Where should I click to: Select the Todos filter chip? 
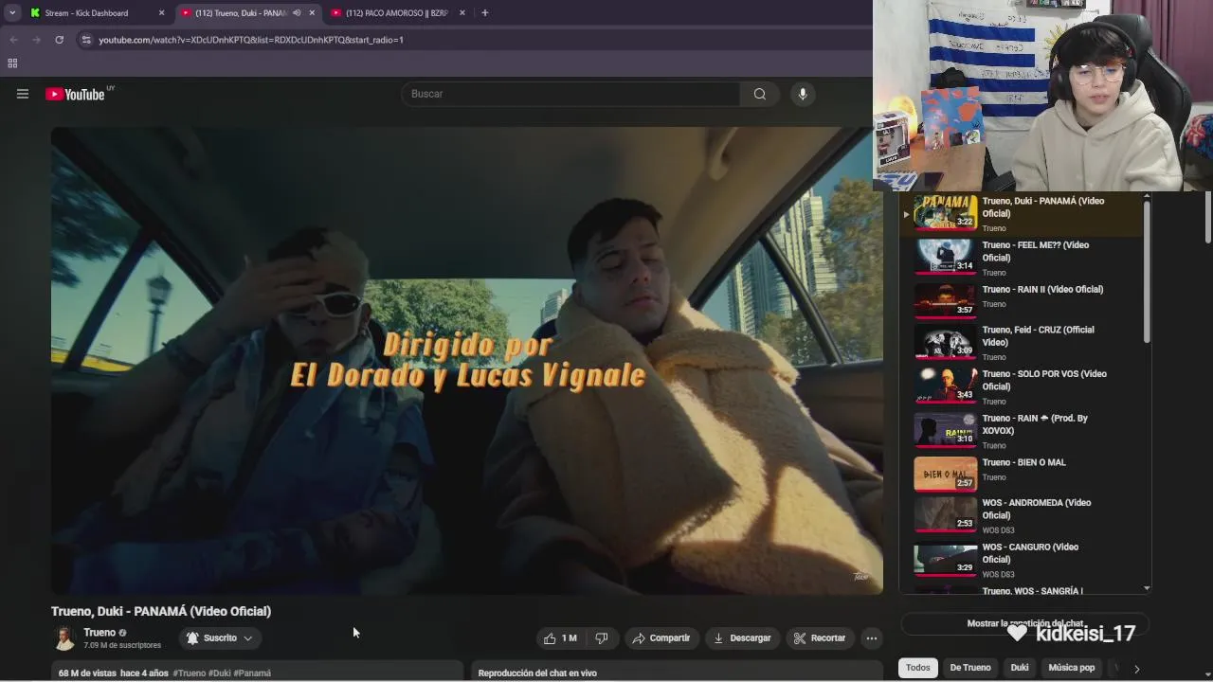click(x=918, y=668)
